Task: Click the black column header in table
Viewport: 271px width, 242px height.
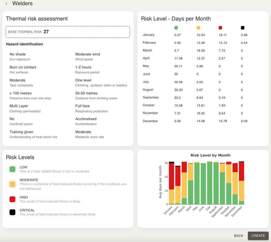Action: pyautogui.click(x=243, y=28)
